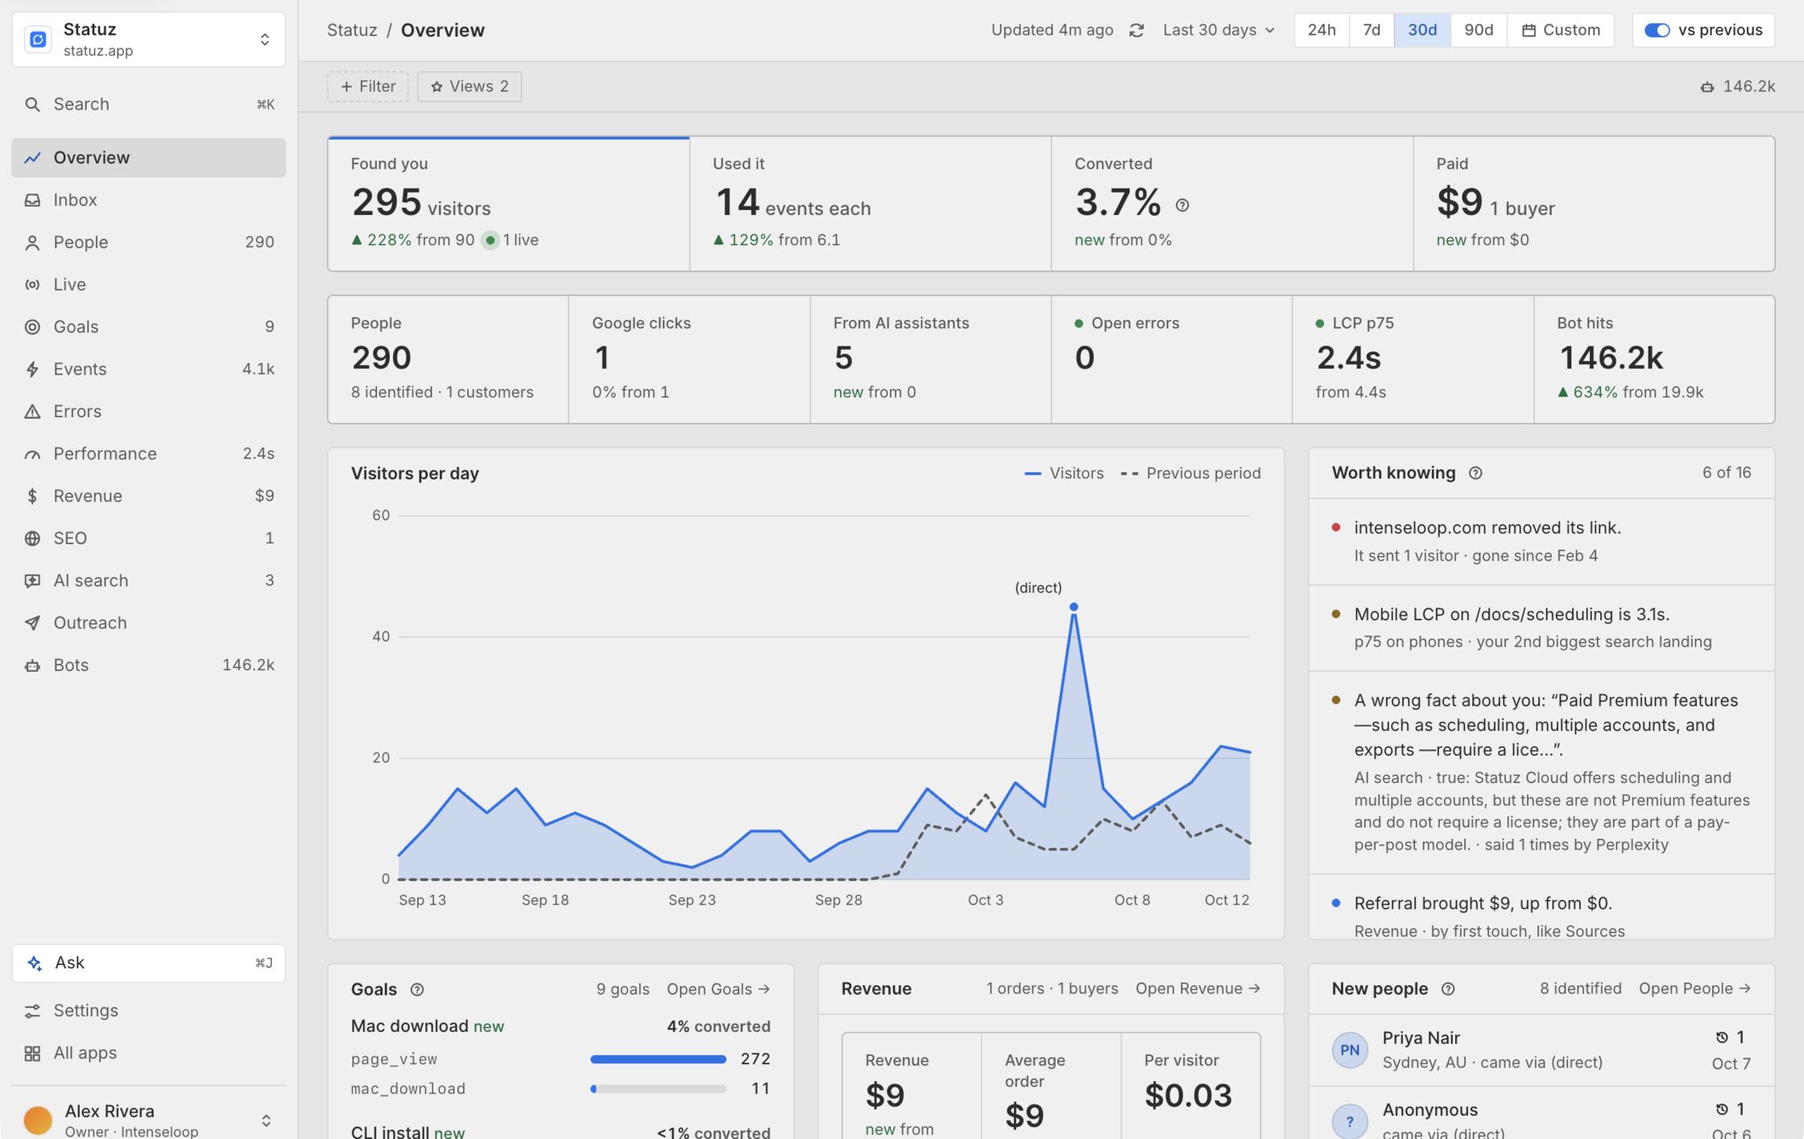This screenshot has height=1139, width=1804.
Task: Toggle the vs previous switch
Action: pos(1657,31)
